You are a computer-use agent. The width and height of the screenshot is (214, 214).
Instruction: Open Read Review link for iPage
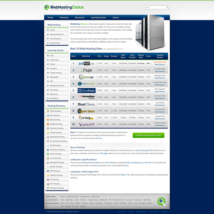click(160, 71)
